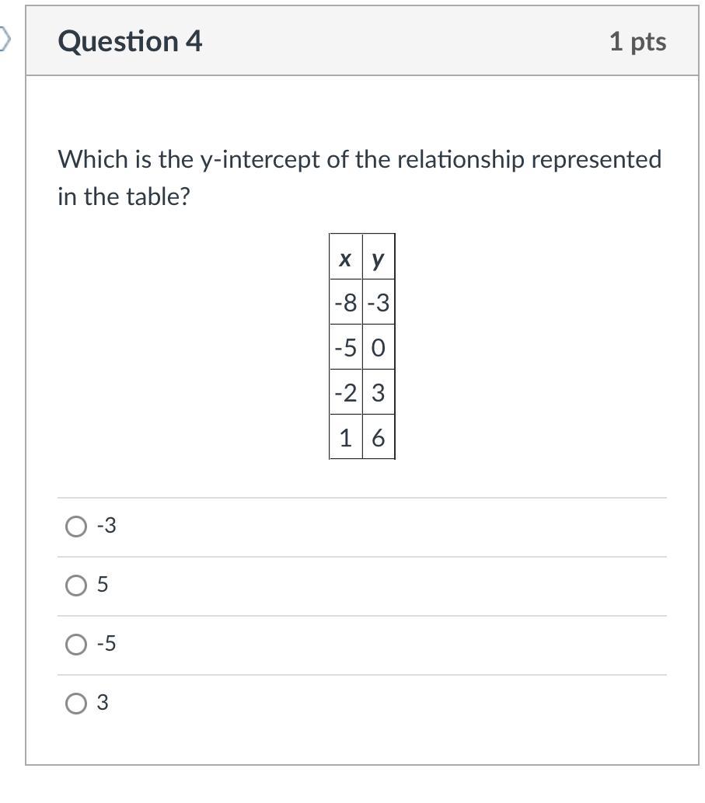This screenshot has height=803, width=705.
Task: Click the table cell containing 6
Action: [x=379, y=439]
